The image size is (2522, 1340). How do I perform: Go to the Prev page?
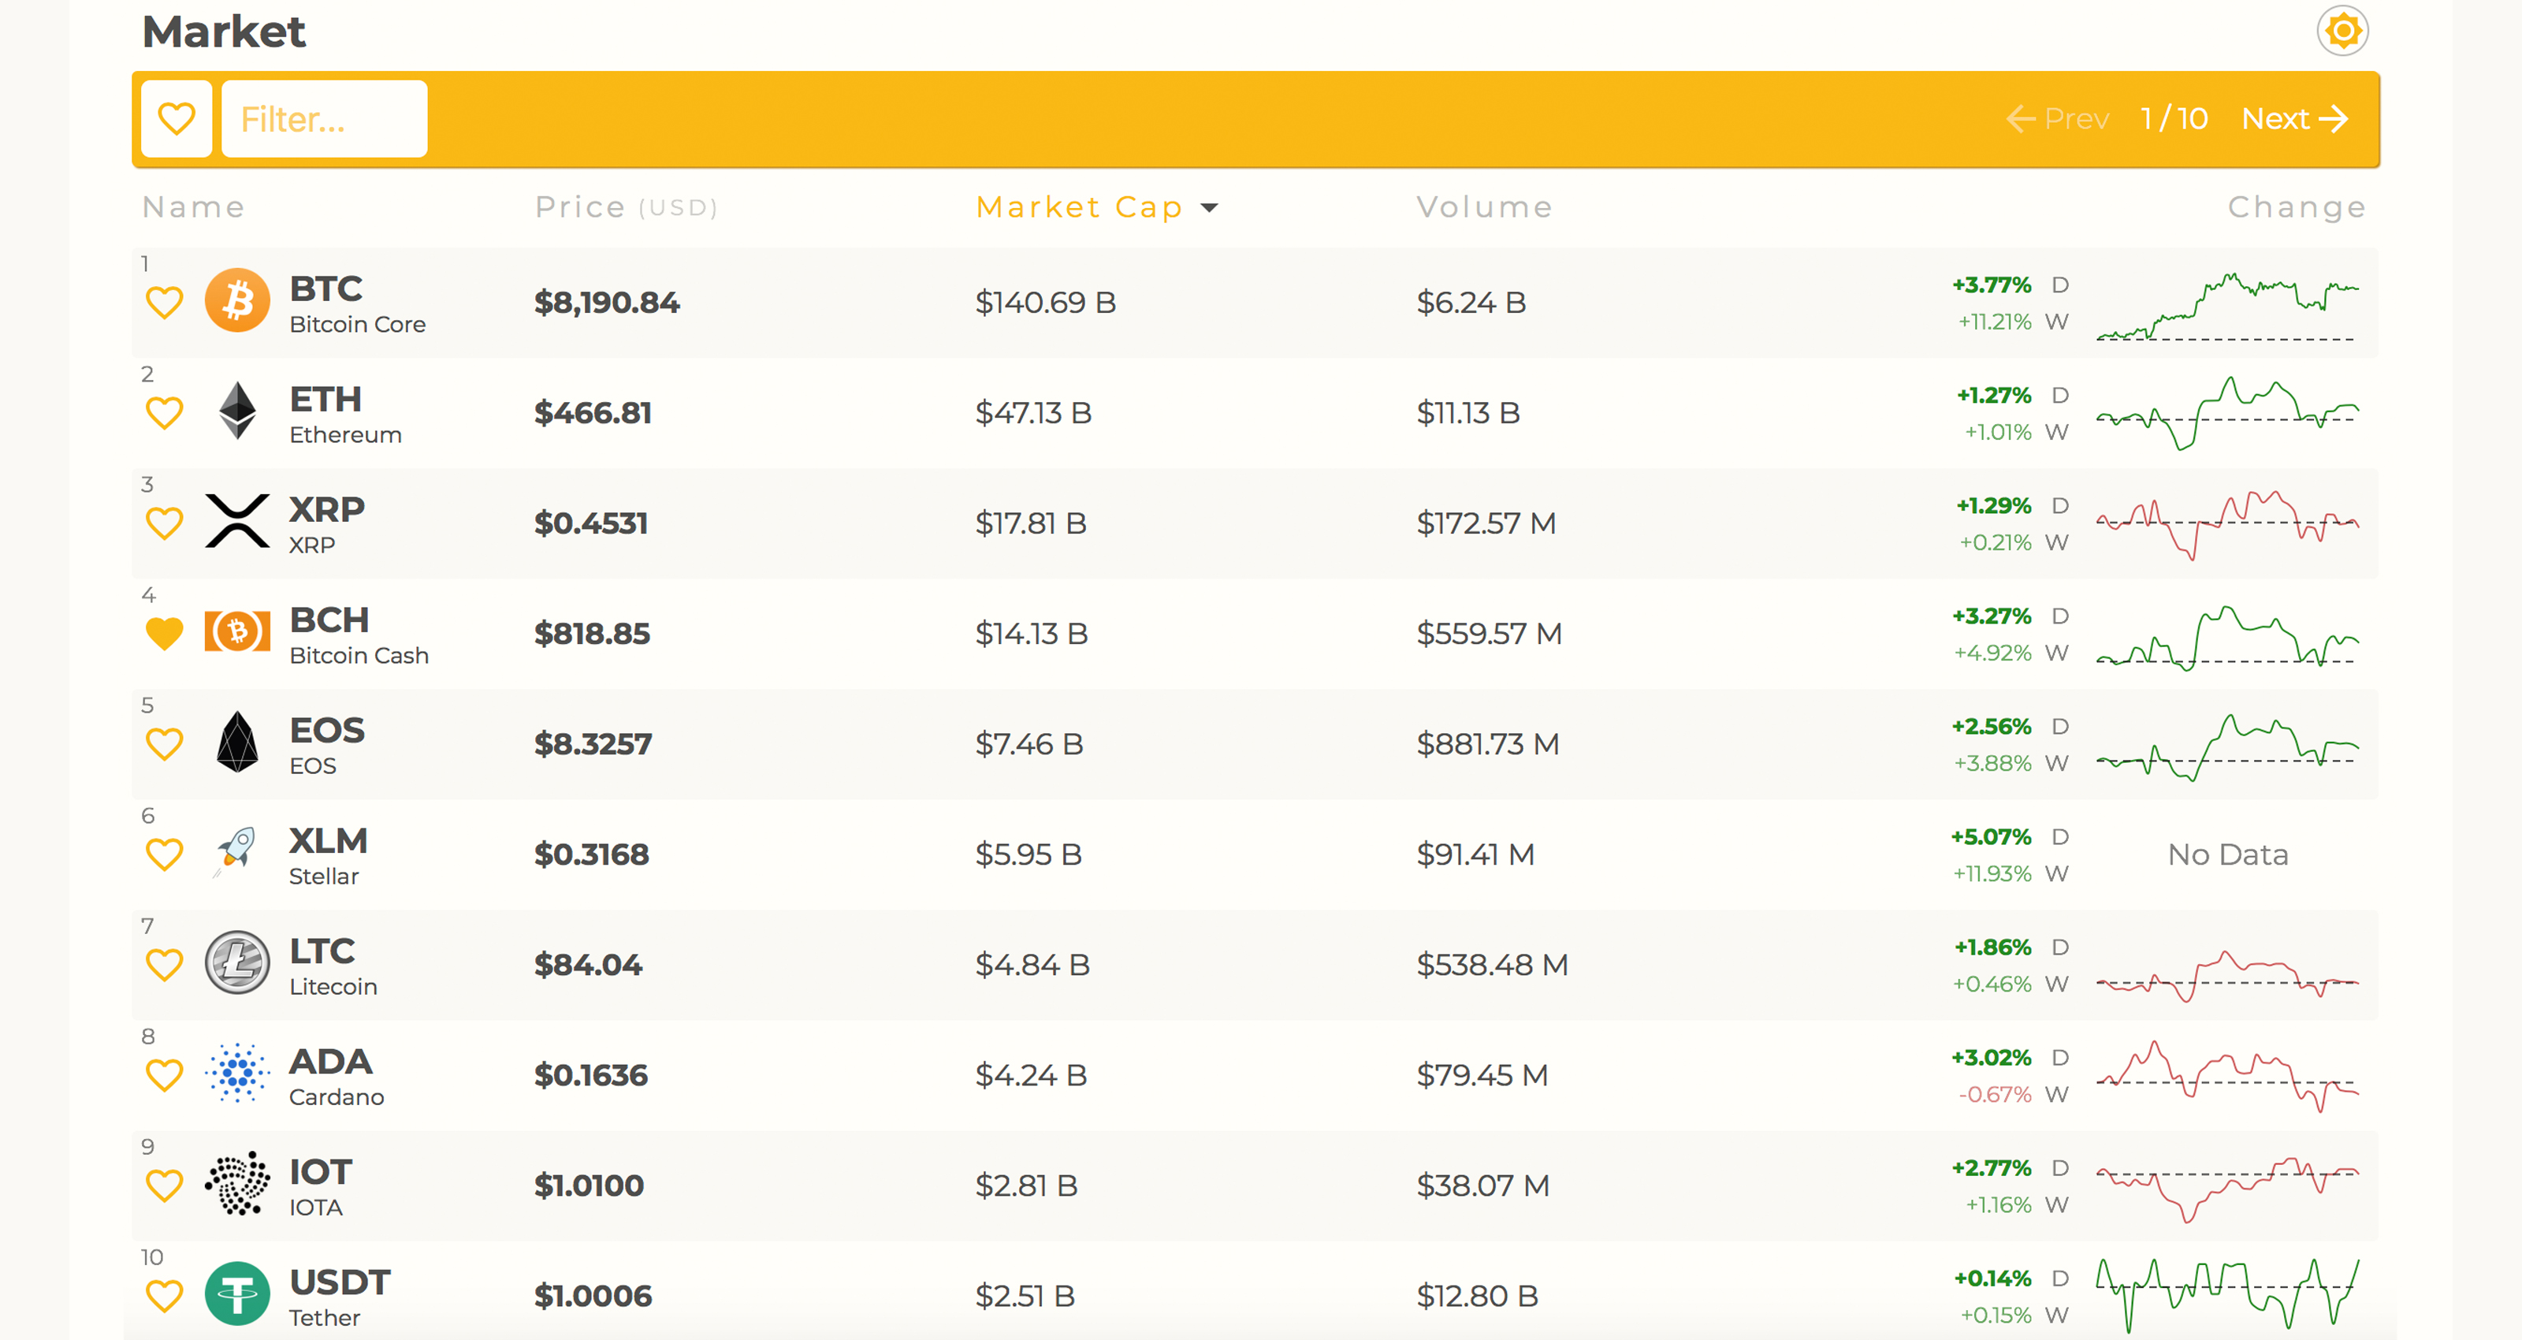2057,118
